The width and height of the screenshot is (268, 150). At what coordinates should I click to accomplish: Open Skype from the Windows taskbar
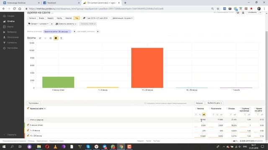88,147
